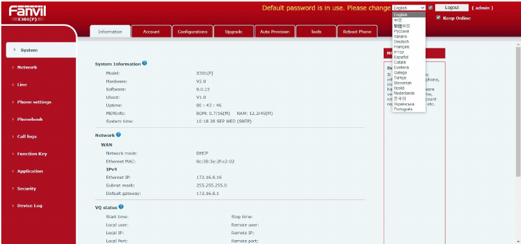Click the DHCP network mode value

[202, 153]
